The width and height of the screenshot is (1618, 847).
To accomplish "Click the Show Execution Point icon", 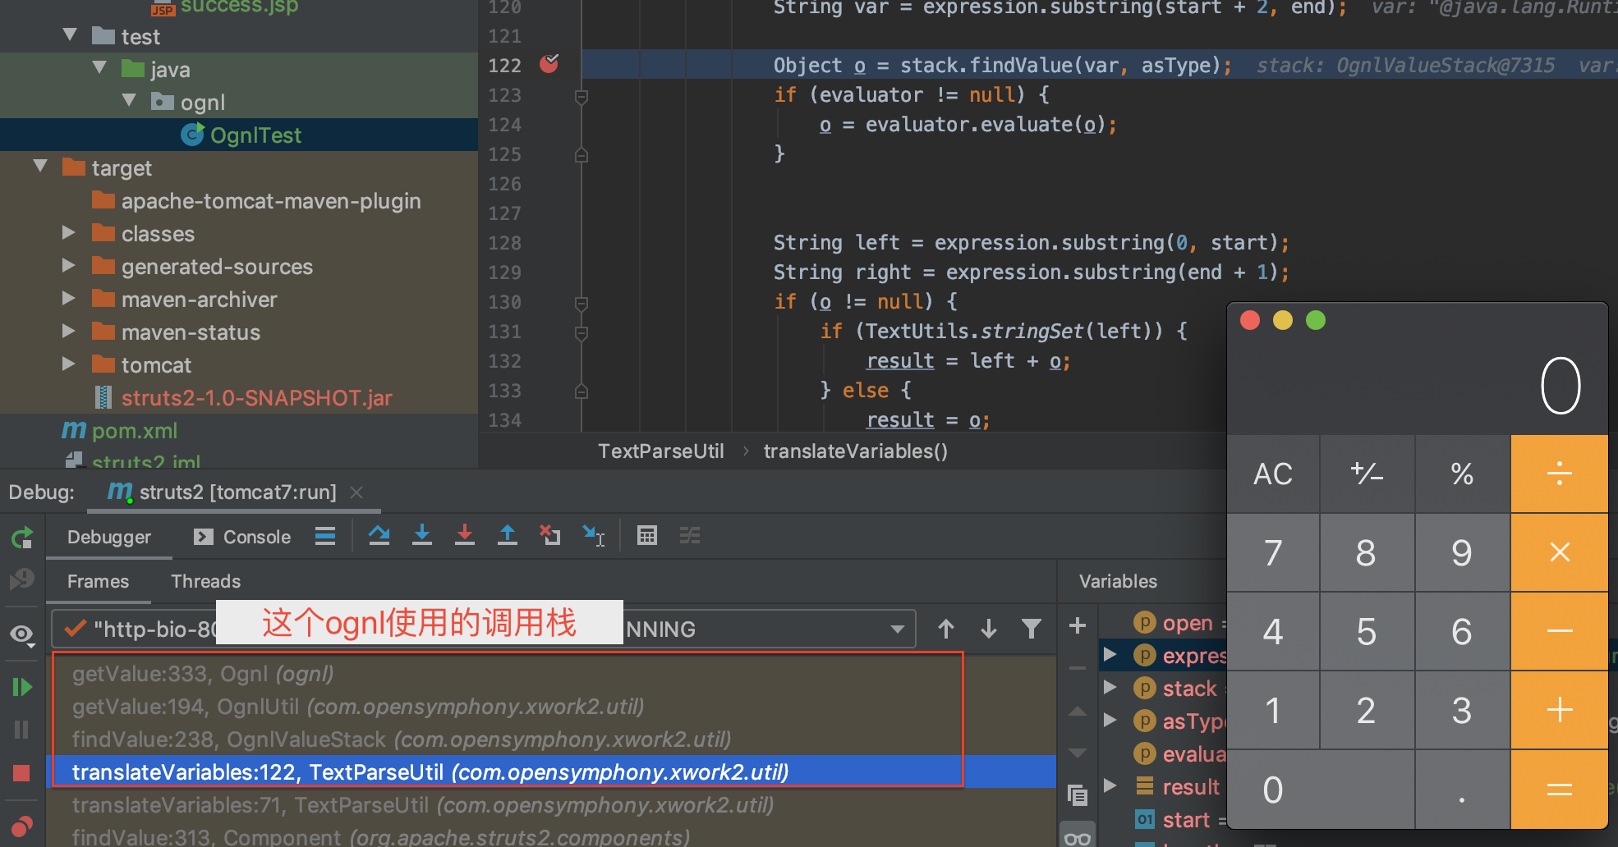I will click(x=325, y=536).
